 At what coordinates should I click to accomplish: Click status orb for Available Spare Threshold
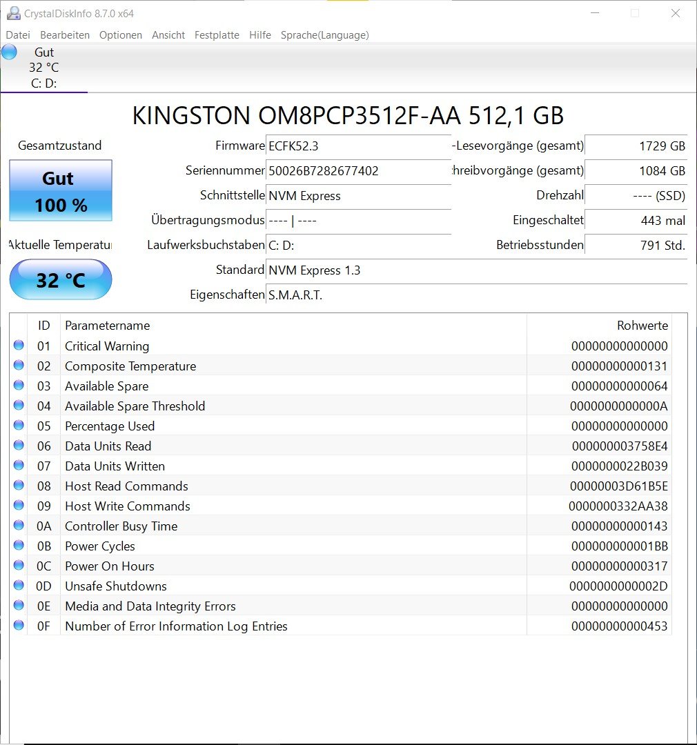[x=19, y=406]
